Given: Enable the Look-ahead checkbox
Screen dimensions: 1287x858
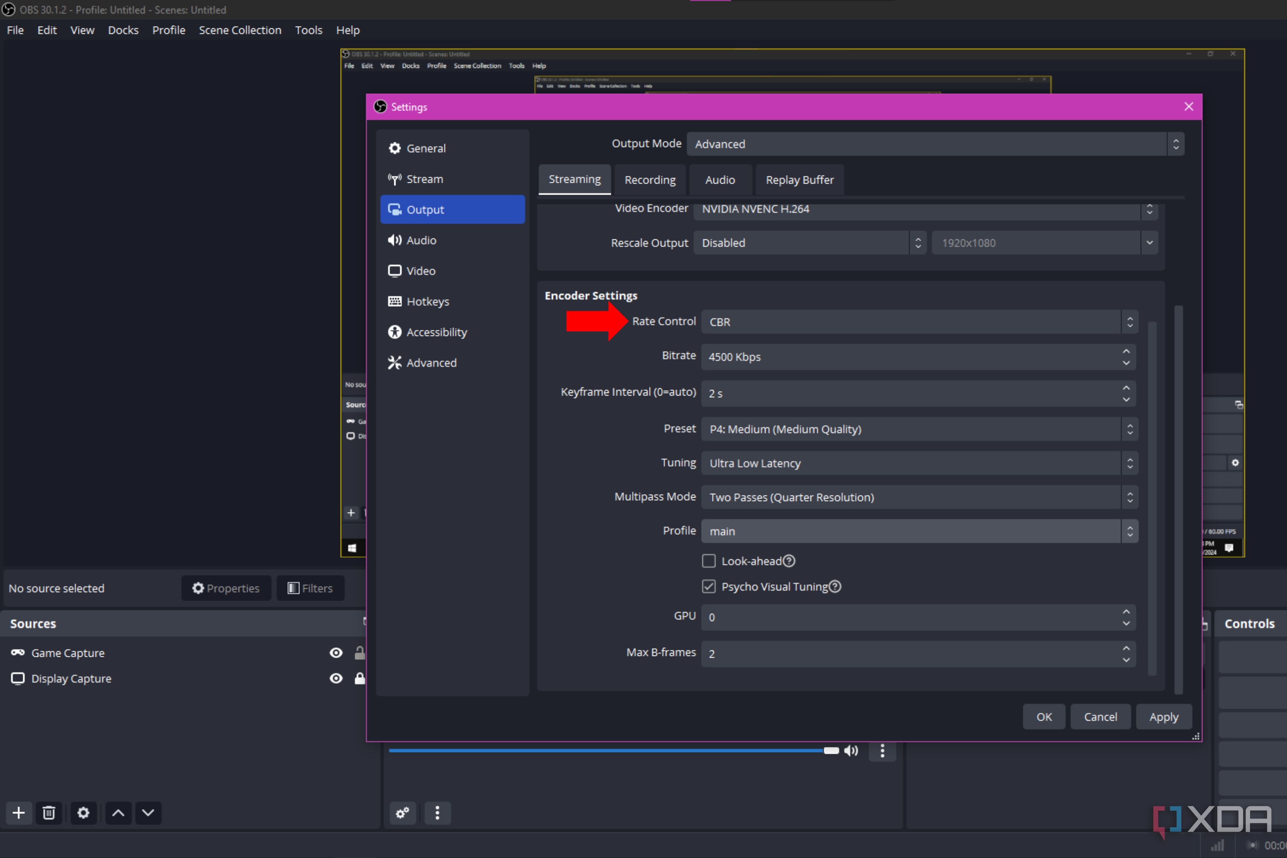Looking at the screenshot, I should [x=709, y=560].
